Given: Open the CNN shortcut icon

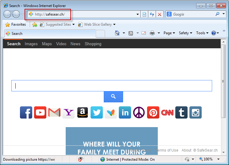Looking at the screenshot, I should pyautogui.click(x=167, y=112).
